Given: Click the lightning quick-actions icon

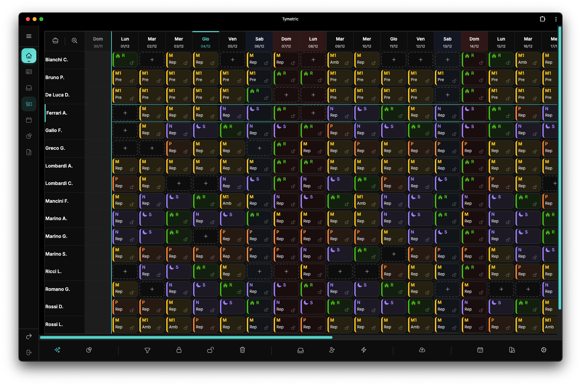Looking at the screenshot, I should (364, 350).
